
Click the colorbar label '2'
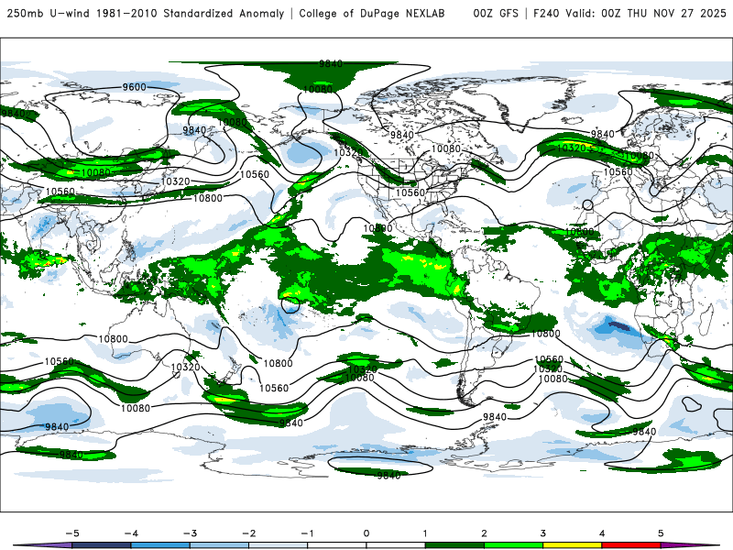point(484,533)
